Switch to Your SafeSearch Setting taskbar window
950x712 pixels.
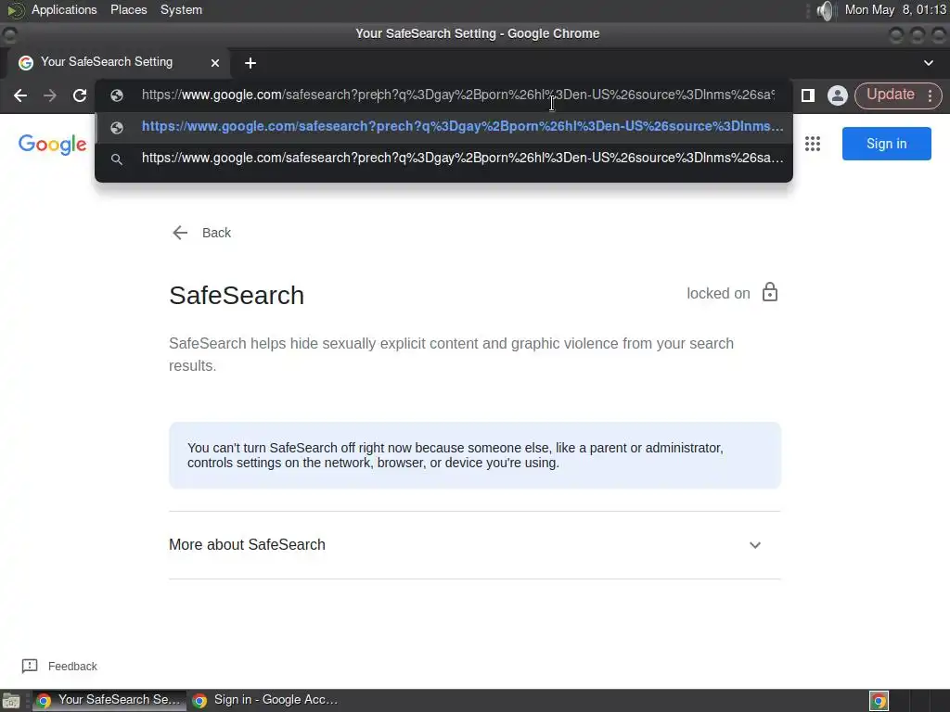[109, 701]
